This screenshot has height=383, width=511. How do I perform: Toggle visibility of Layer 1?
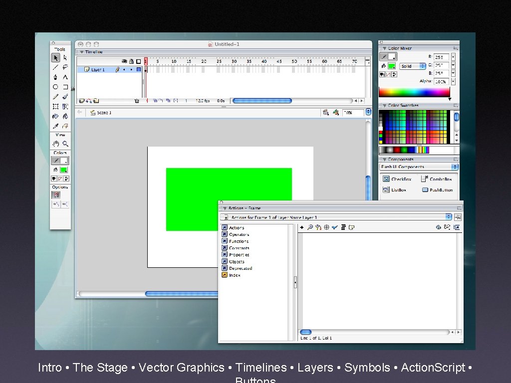point(124,69)
